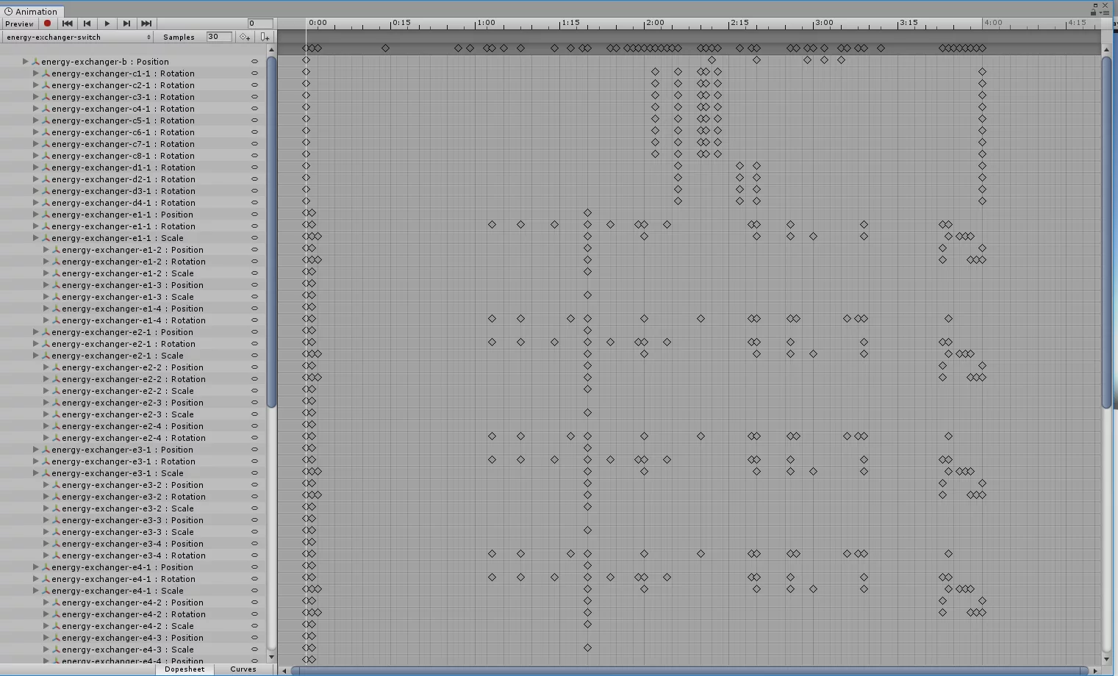The height and width of the screenshot is (676, 1118).
Task: Click right arrow of horizontal timeline scrollbar
Action: coord(1095,670)
